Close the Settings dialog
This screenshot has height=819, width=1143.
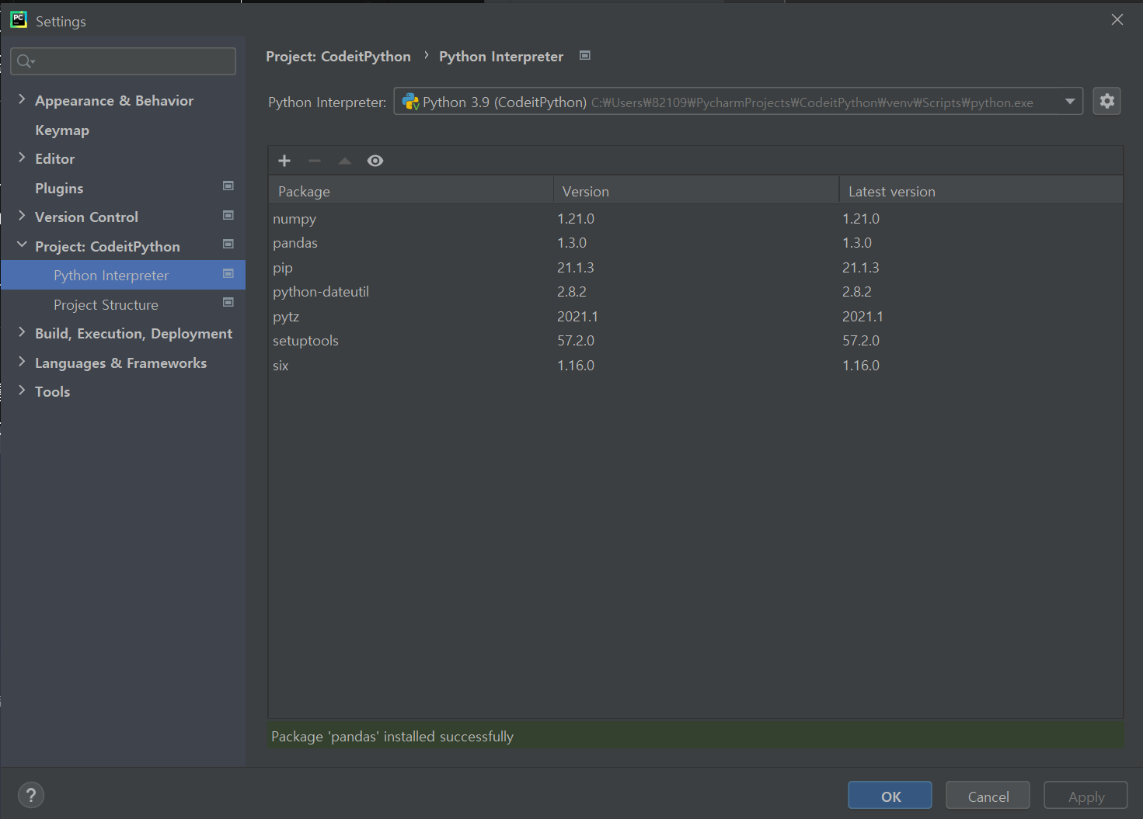pos(1117,19)
